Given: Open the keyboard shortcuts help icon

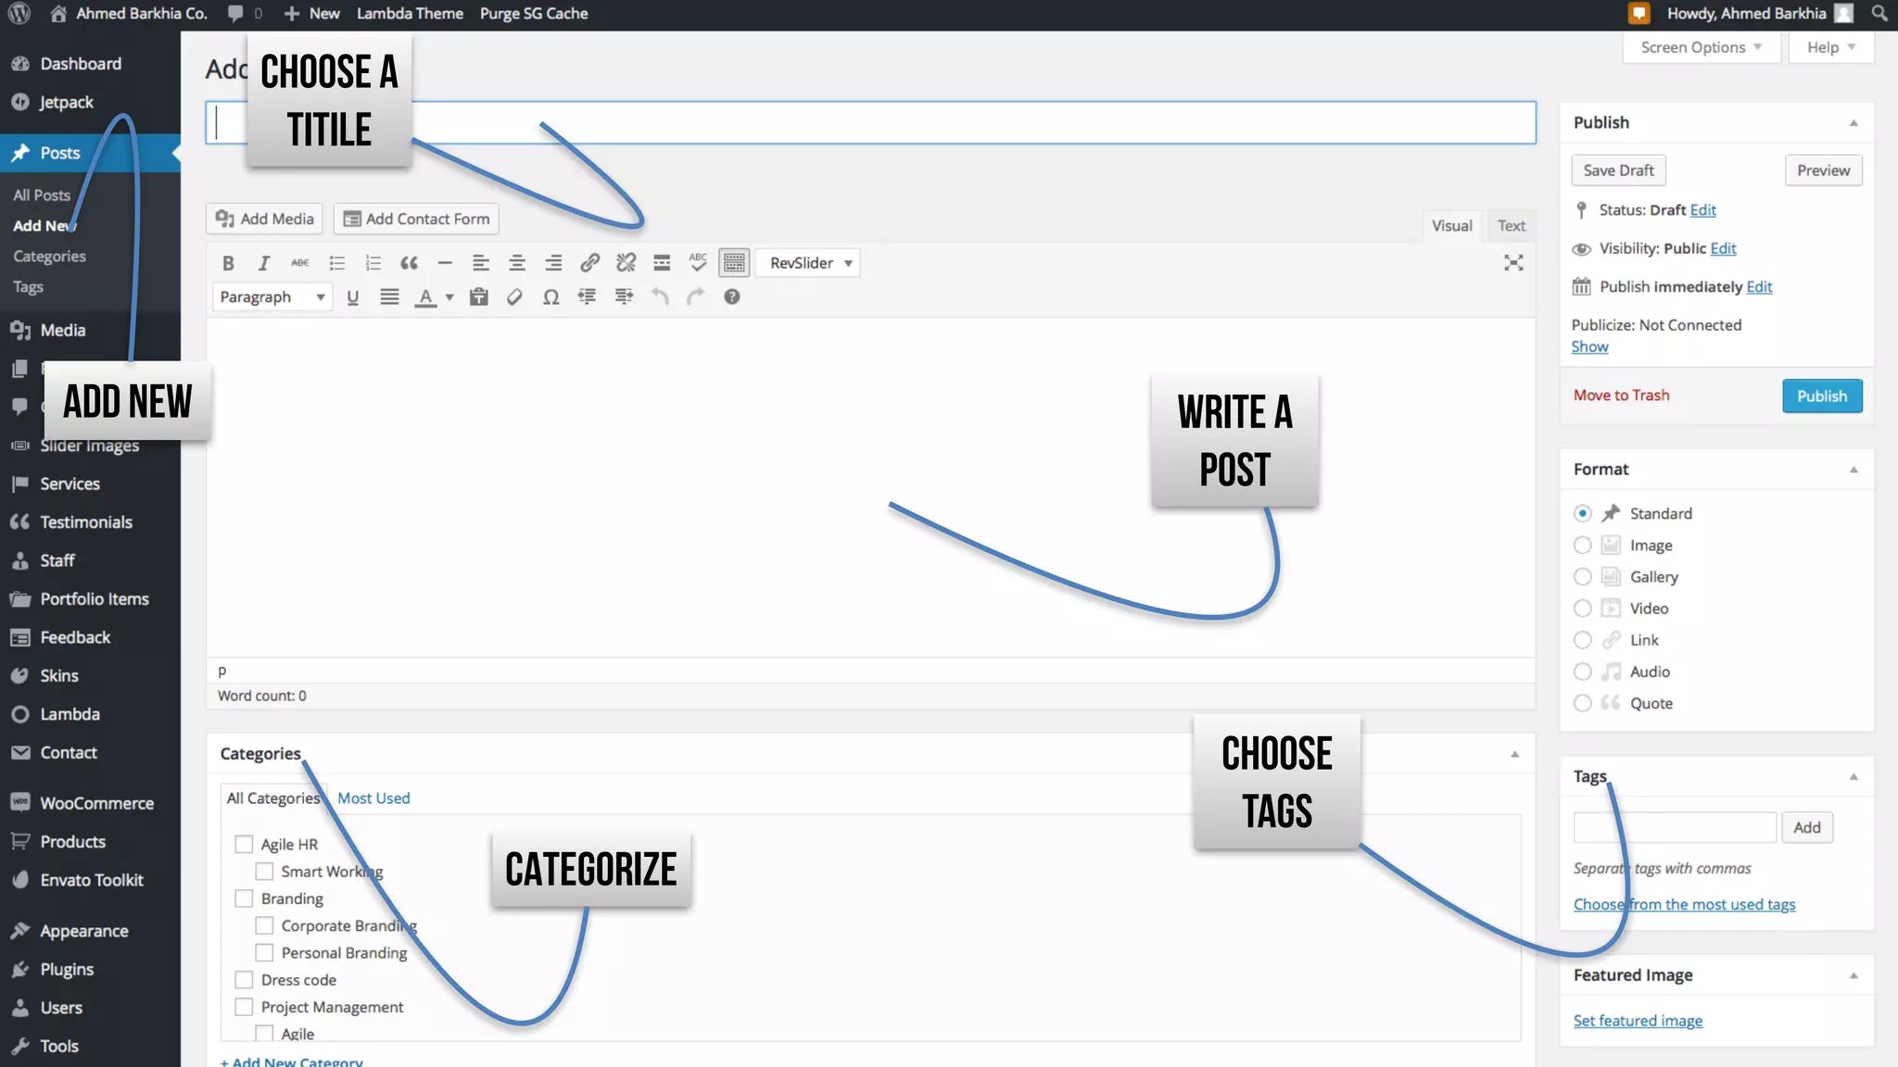Looking at the screenshot, I should [732, 297].
